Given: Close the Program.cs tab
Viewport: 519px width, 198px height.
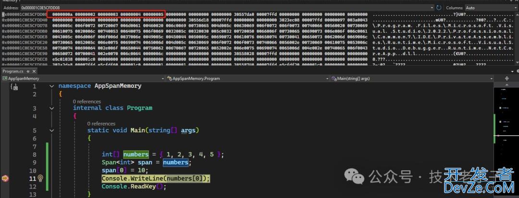Looking at the screenshot, I should click(35, 71).
